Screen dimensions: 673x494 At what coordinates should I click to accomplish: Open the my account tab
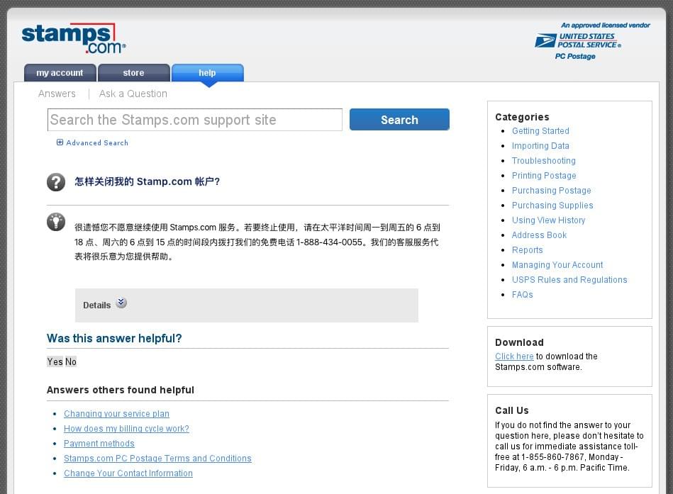click(60, 73)
